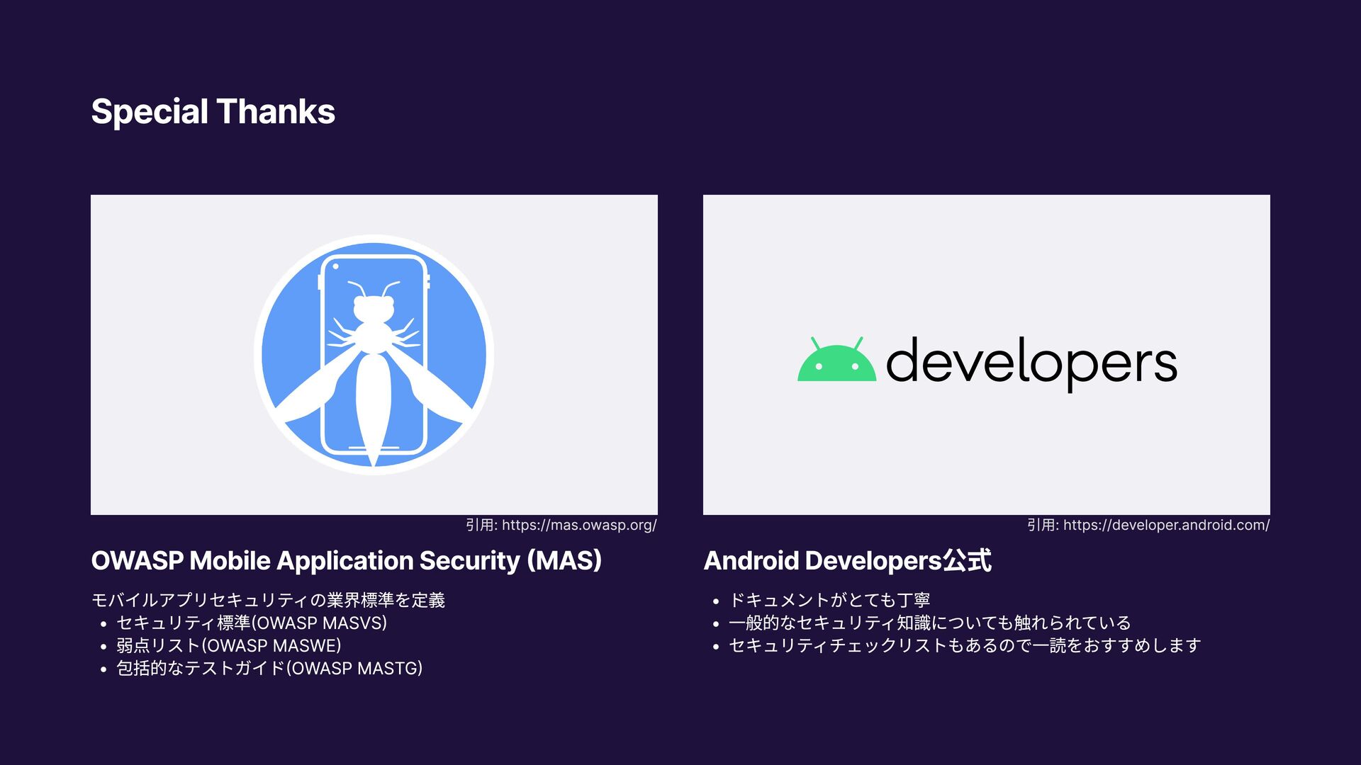Select the 'Special Thanks' slide title

click(x=213, y=112)
